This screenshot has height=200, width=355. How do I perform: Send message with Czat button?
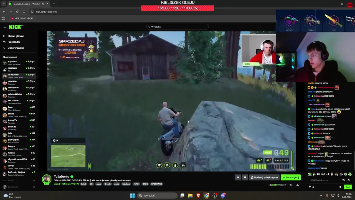click(348, 187)
